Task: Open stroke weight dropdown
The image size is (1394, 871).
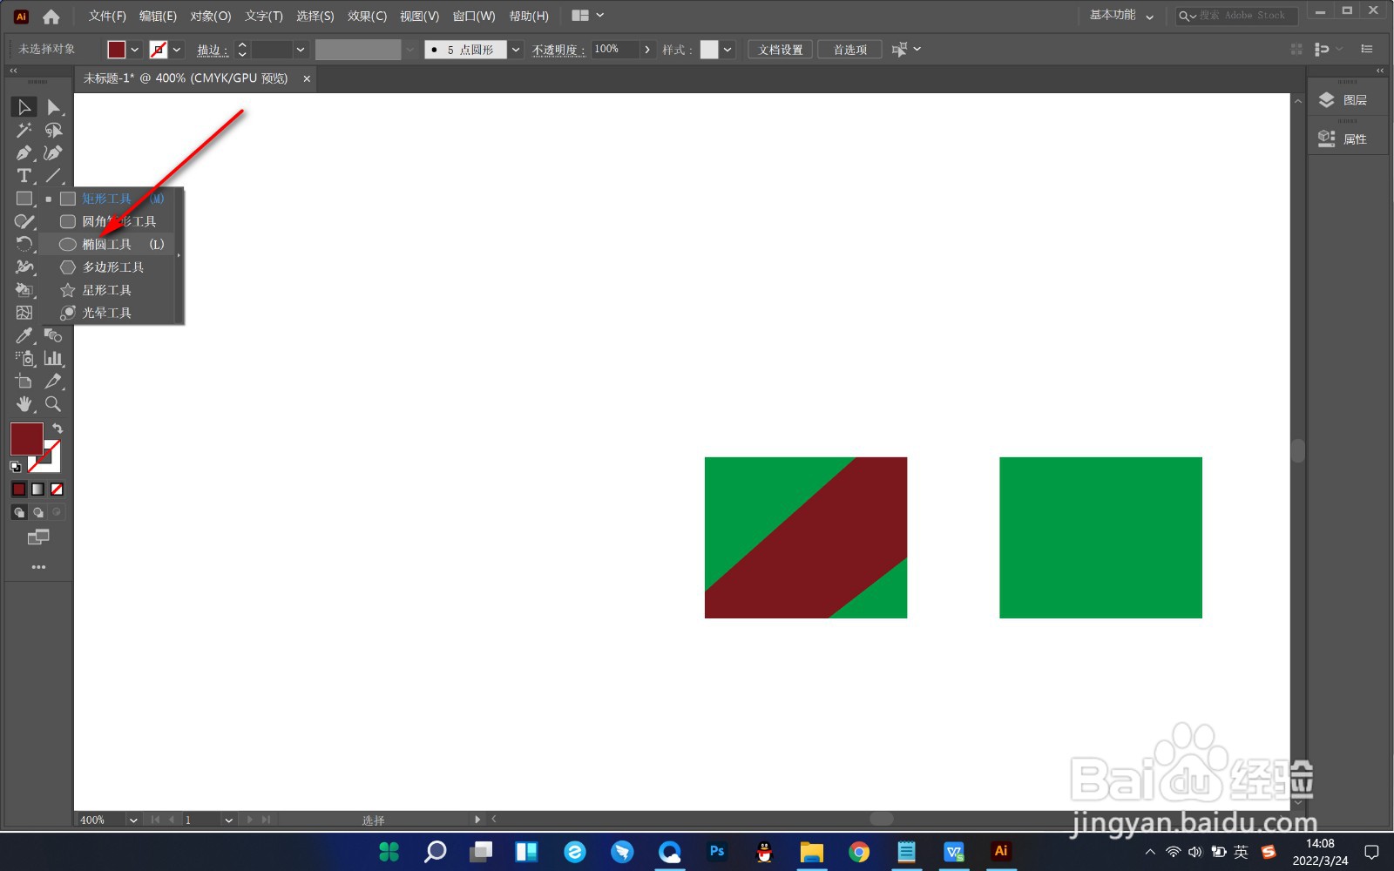Action: coord(301,50)
